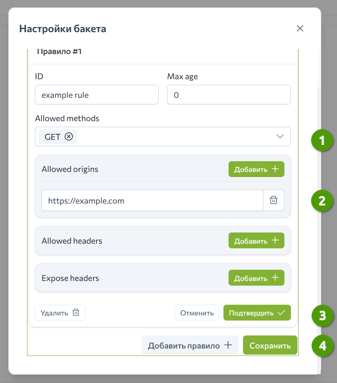This screenshot has width=337, height=383.
Task: Remove the GET method tag
Action: pos(69,137)
